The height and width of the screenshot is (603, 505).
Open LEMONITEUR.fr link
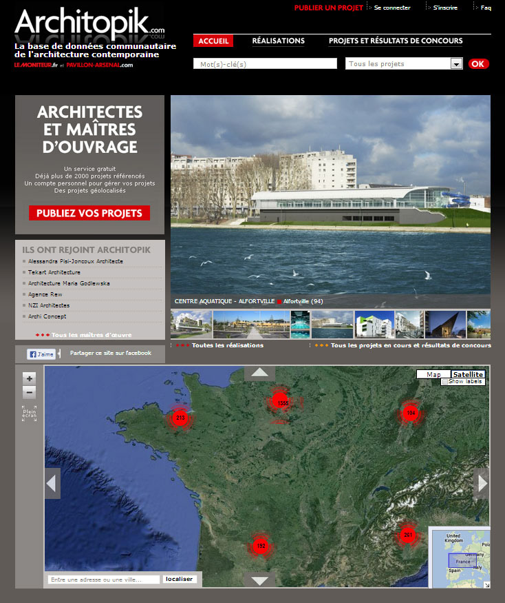pyautogui.click(x=36, y=65)
